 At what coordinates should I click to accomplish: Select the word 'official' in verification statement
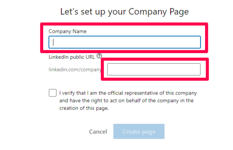click(x=115, y=93)
